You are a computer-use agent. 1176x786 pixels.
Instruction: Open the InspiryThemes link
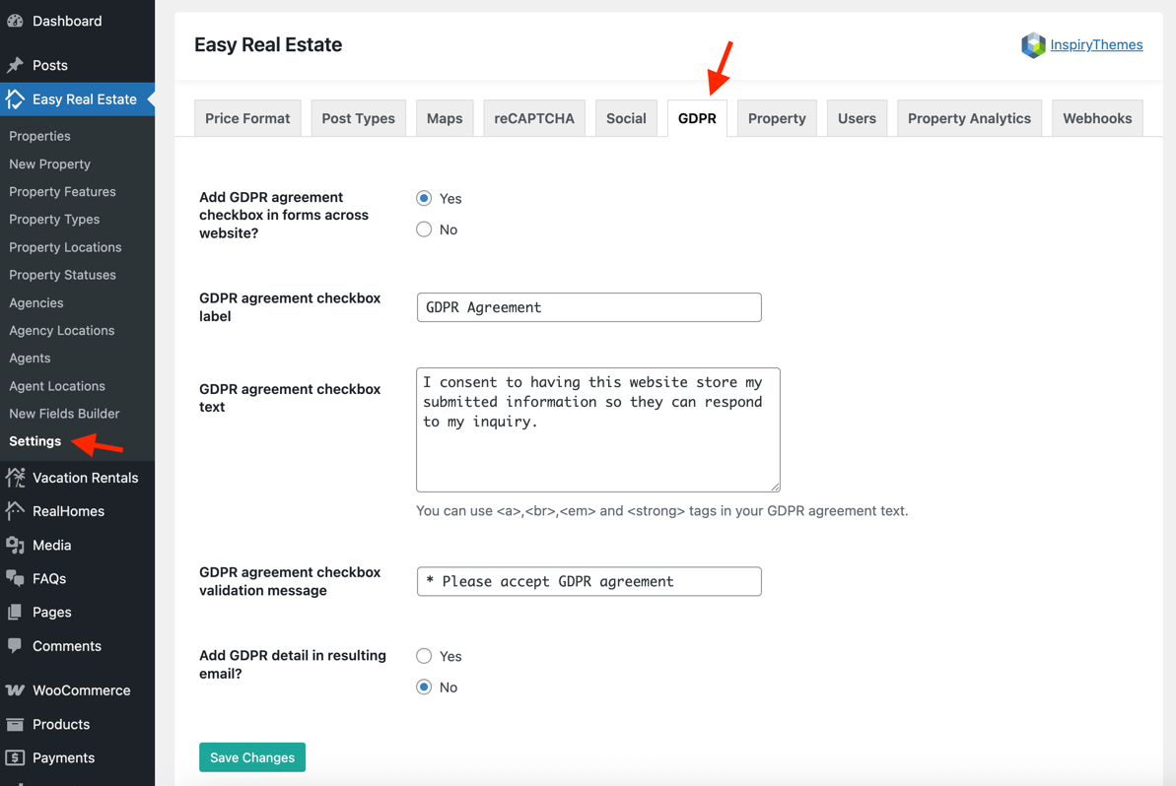pyautogui.click(x=1096, y=45)
